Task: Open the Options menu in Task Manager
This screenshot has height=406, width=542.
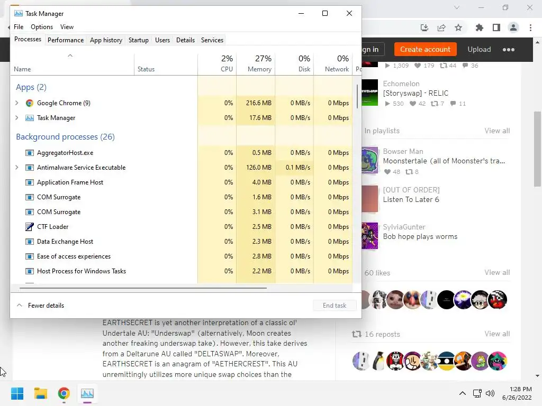Action: pyautogui.click(x=42, y=27)
